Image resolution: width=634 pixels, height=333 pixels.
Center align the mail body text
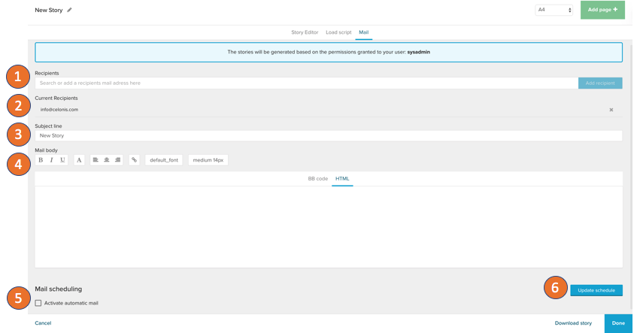point(107,160)
